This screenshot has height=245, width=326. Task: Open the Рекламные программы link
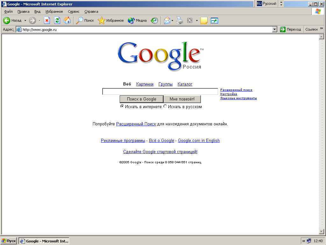click(123, 141)
